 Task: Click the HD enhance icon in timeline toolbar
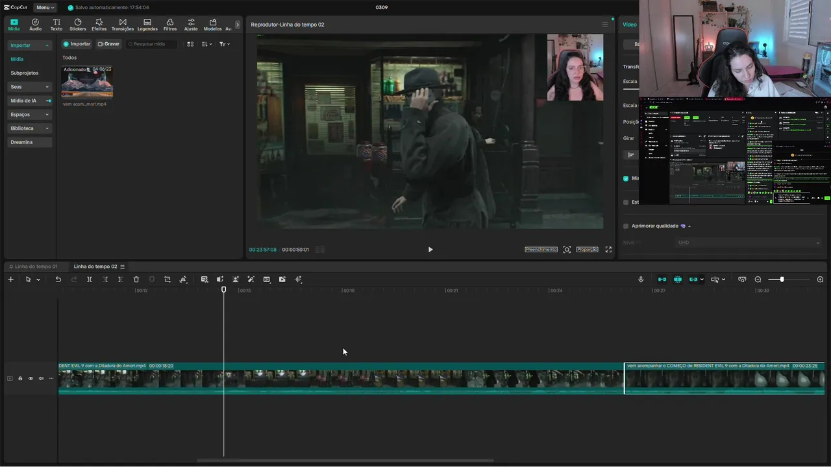click(x=267, y=280)
